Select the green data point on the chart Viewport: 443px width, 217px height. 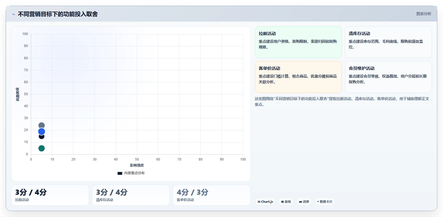coord(41,148)
